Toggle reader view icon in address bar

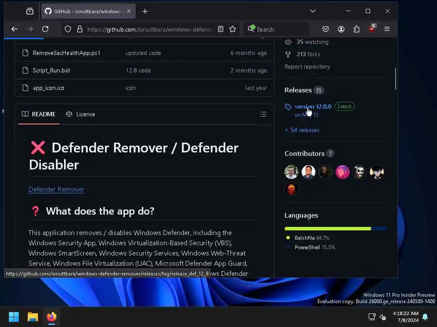[221, 29]
